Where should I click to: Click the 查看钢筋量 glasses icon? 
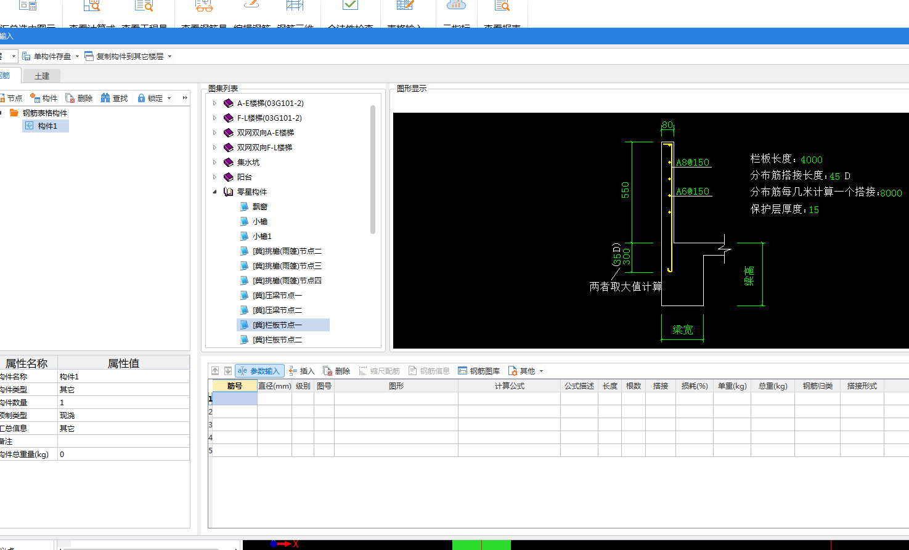[204, 6]
